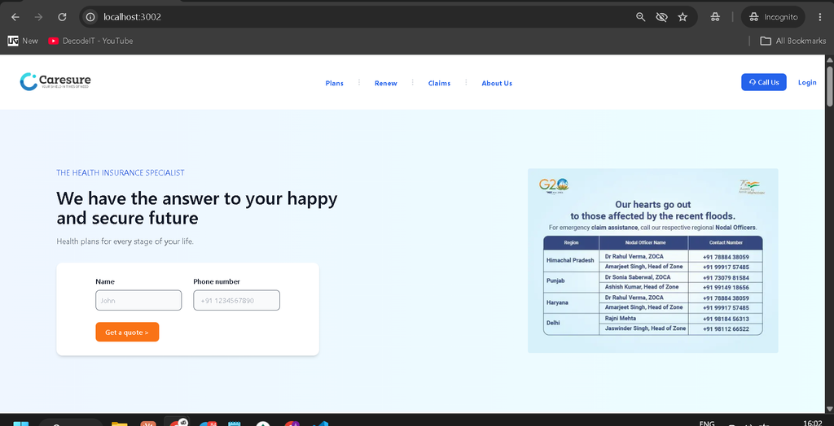Open the Chrome three-dot menu

[820, 17]
